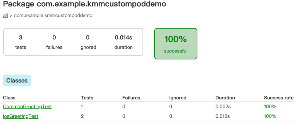This screenshot has height=122, width=301.
Task: Click the failures counter box
Action: pos(54,42)
